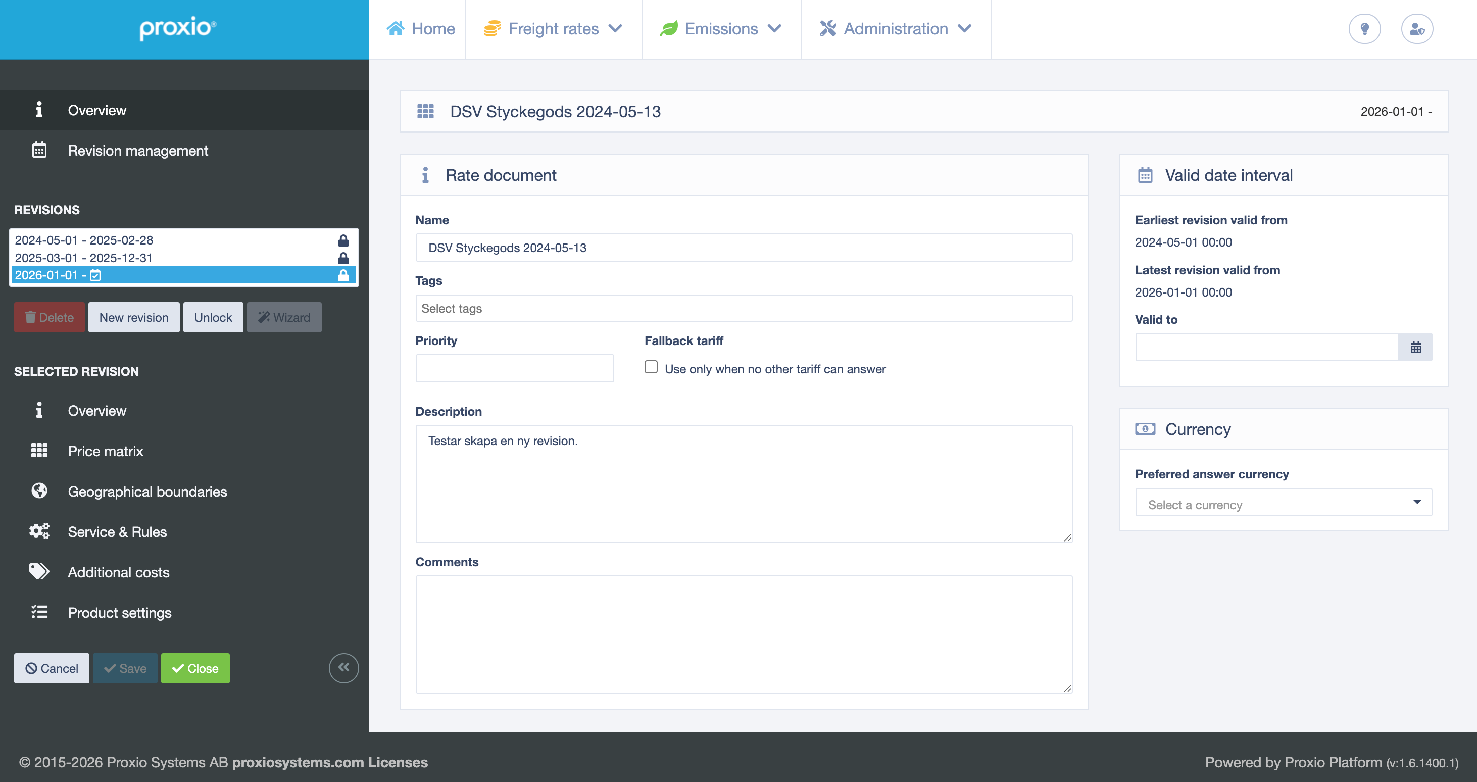Click the Product settings list icon

click(39, 612)
